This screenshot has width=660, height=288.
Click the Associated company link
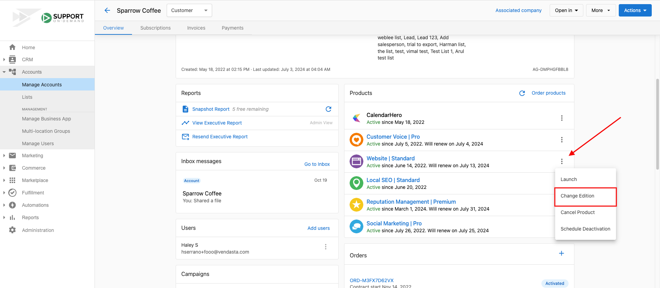click(x=518, y=10)
